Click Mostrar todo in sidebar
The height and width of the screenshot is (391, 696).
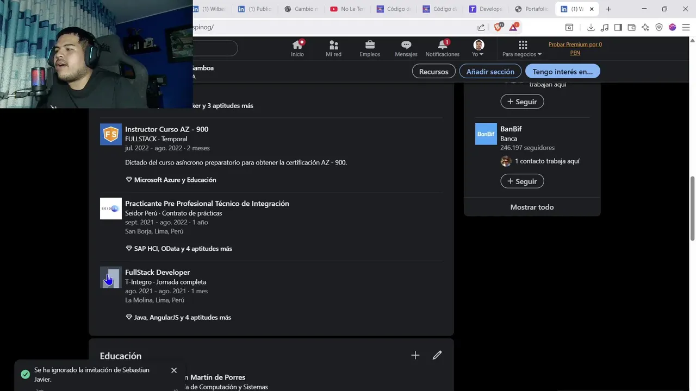pos(532,207)
